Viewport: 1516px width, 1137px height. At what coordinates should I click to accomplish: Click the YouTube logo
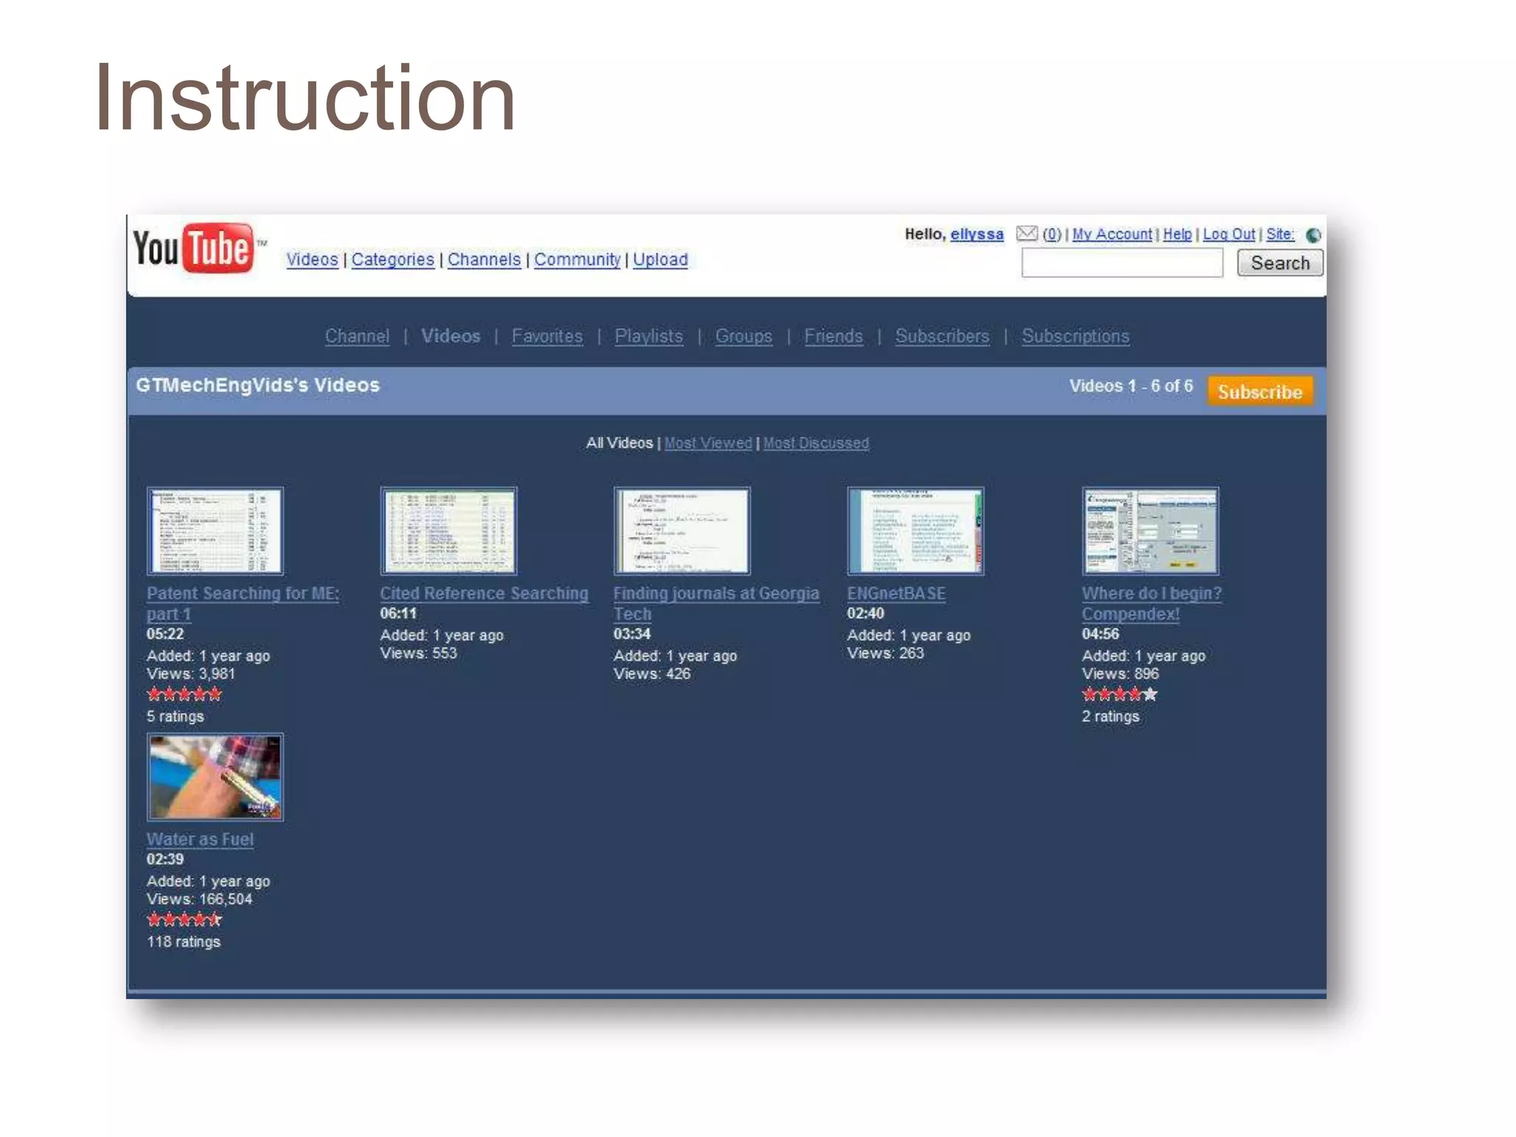point(194,248)
